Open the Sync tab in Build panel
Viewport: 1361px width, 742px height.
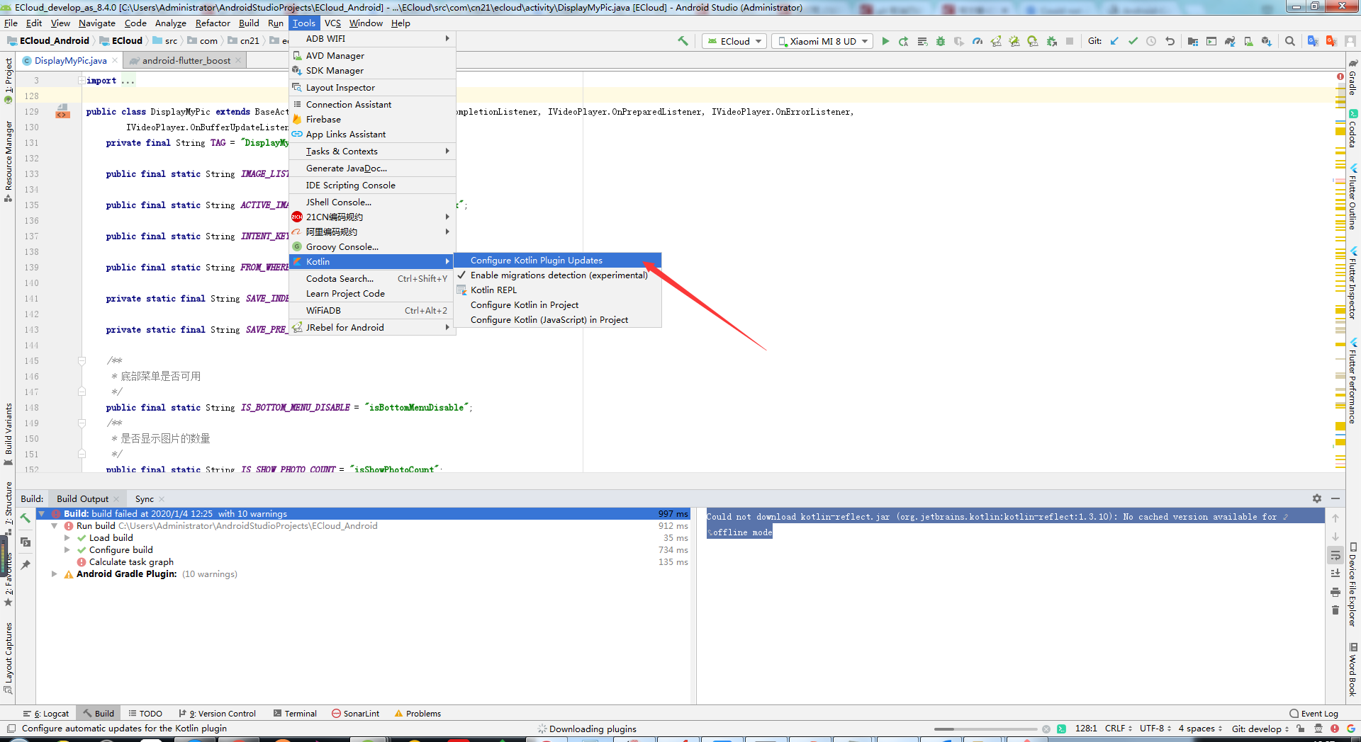145,499
